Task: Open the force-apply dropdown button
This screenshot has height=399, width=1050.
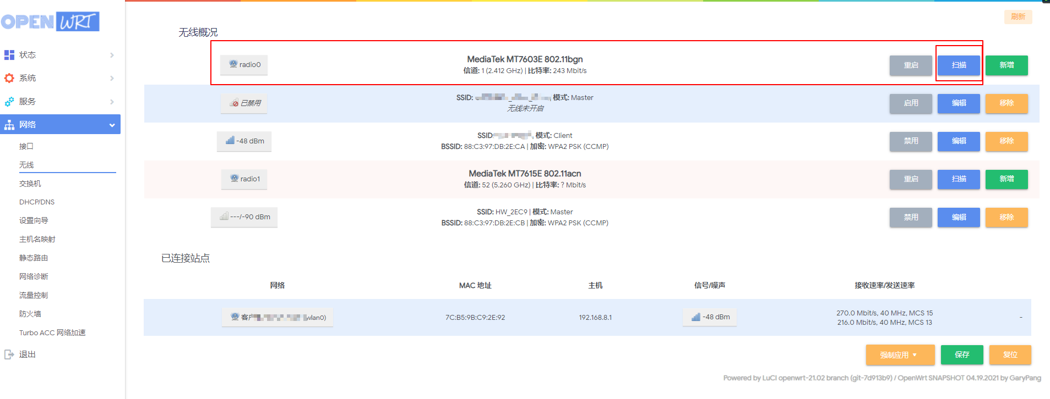Action: point(900,355)
